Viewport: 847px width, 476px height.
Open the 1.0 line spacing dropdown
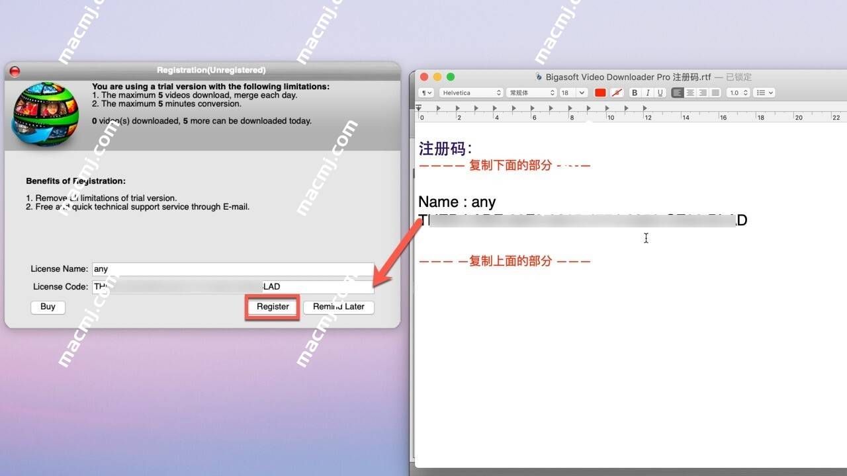pyautogui.click(x=738, y=93)
